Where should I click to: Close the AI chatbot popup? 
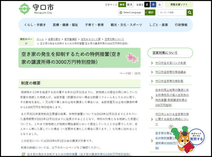pos(171,127)
